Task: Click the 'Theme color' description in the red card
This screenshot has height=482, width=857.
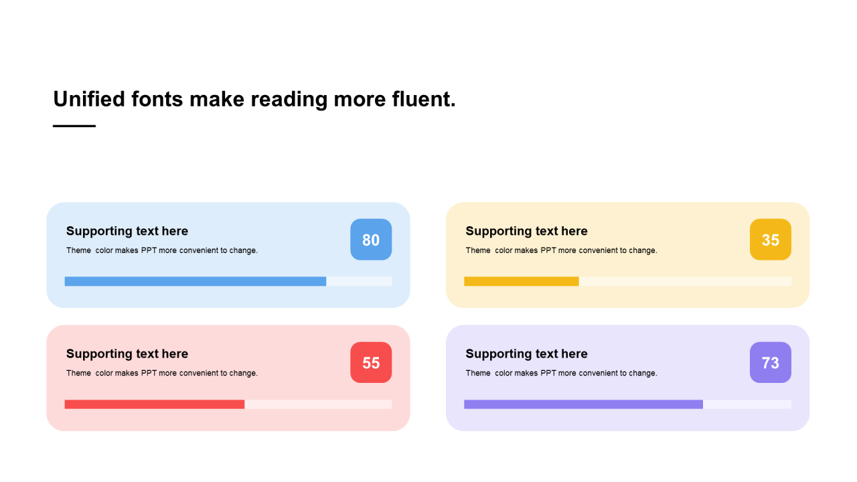Action: pyautogui.click(x=162, y=374)
